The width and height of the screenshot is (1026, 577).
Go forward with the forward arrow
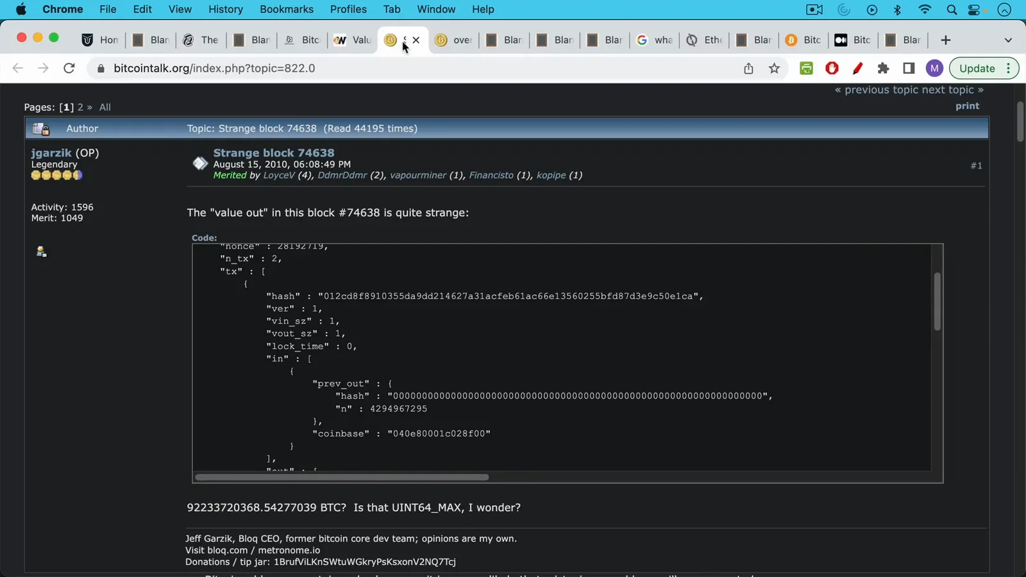(x=43, y=68)
